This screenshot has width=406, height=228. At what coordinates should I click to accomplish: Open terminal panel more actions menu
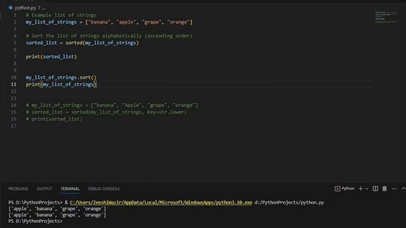tap(394, 189)
